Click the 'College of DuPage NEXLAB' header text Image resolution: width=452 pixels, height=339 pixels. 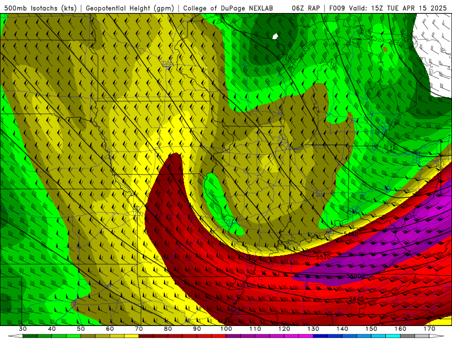pos(228,8)
